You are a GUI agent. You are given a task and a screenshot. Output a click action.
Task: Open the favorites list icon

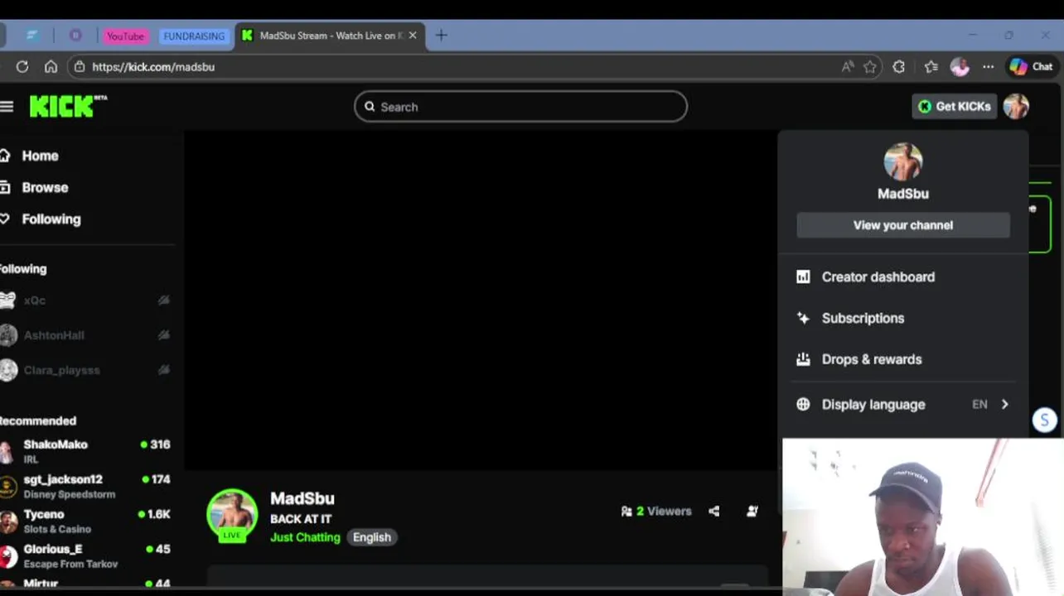pyautogui.click(x=931, y=67)
